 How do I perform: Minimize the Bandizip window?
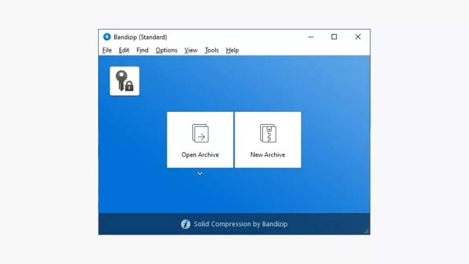click(311, 37)
